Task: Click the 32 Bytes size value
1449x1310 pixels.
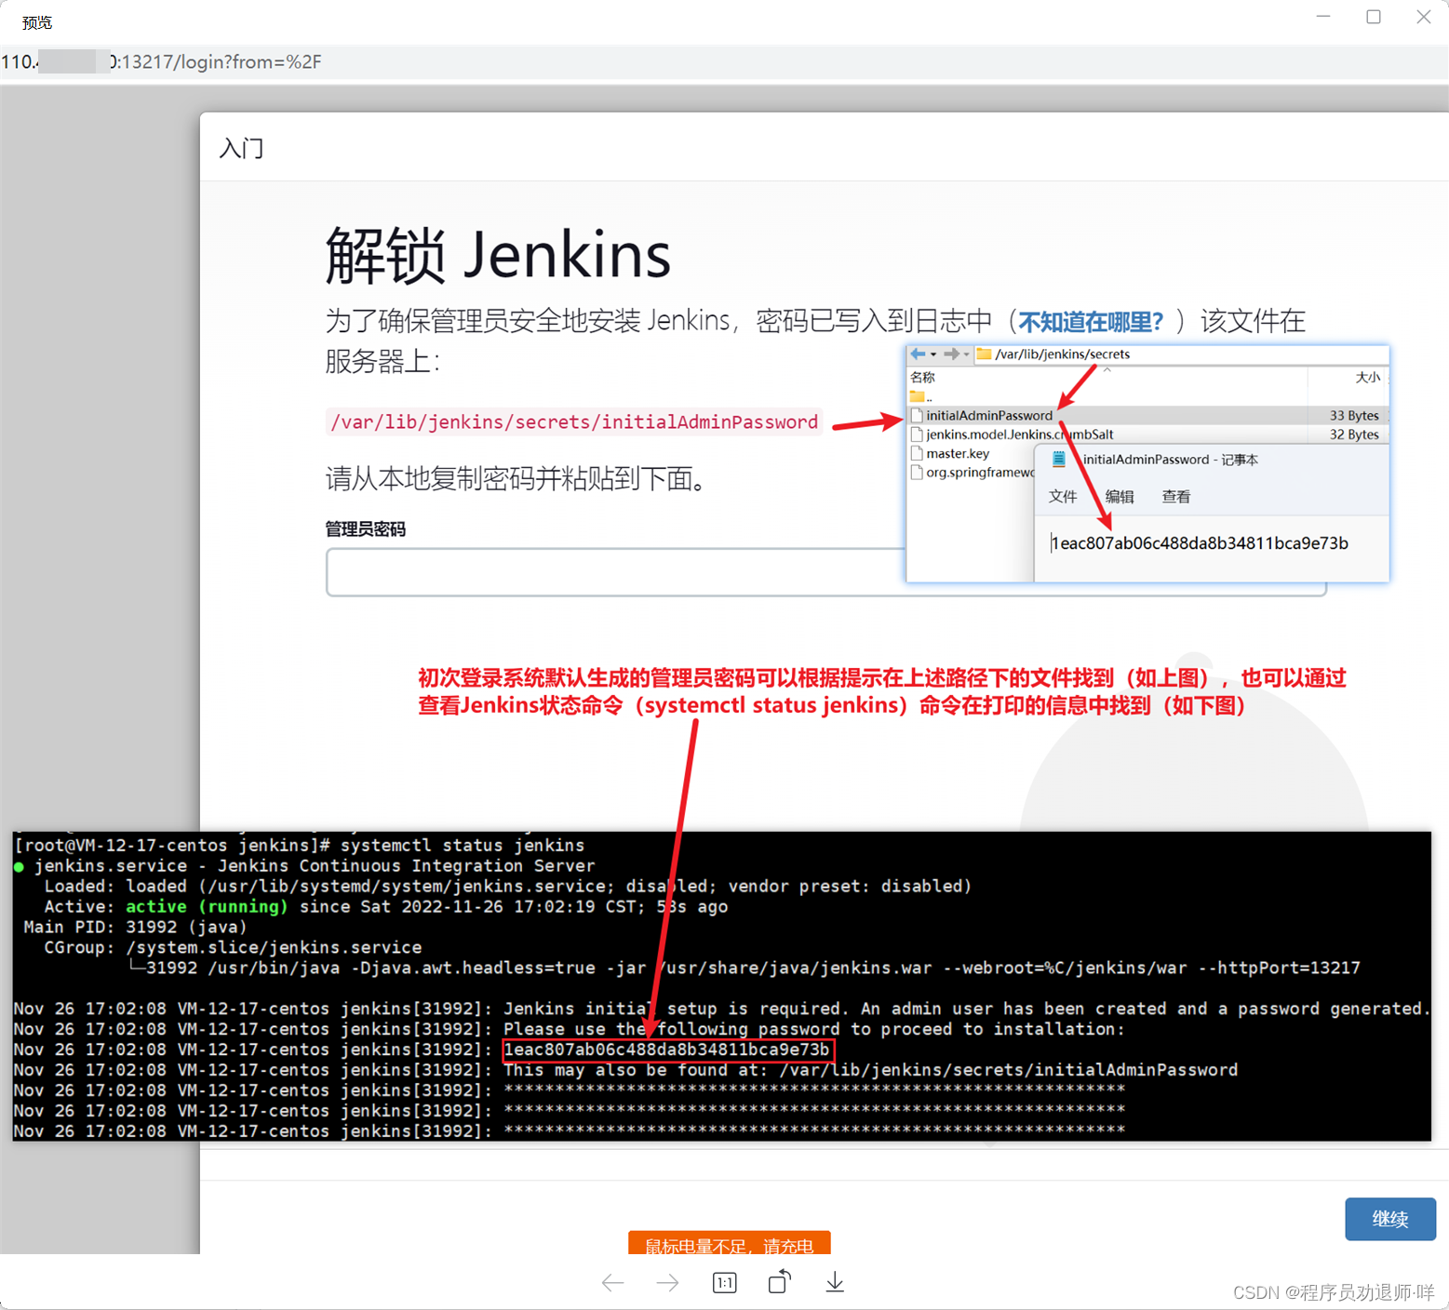Action: [1354, 434]
